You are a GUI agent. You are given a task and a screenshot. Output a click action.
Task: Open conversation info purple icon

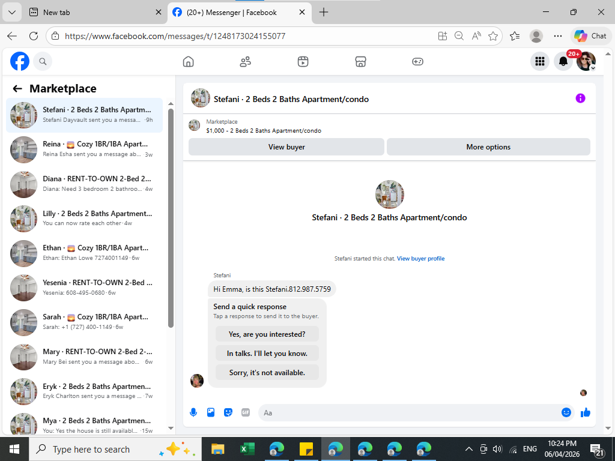581,98
